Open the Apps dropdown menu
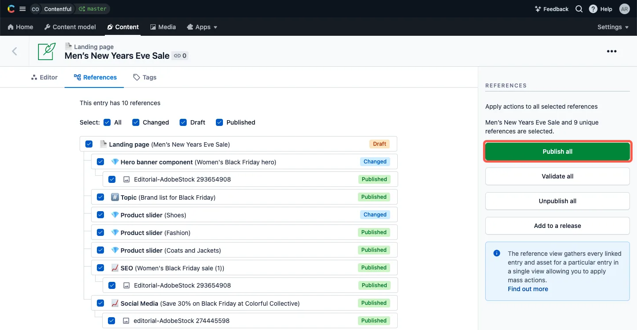 pos(202,27)
